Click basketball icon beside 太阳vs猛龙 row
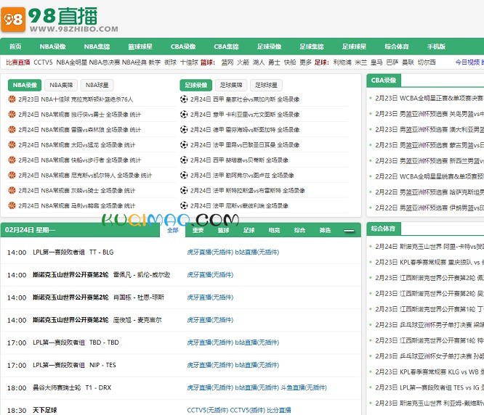Viewport: 484px width, 415px height. pyautogui.click(x=12, y=144)
